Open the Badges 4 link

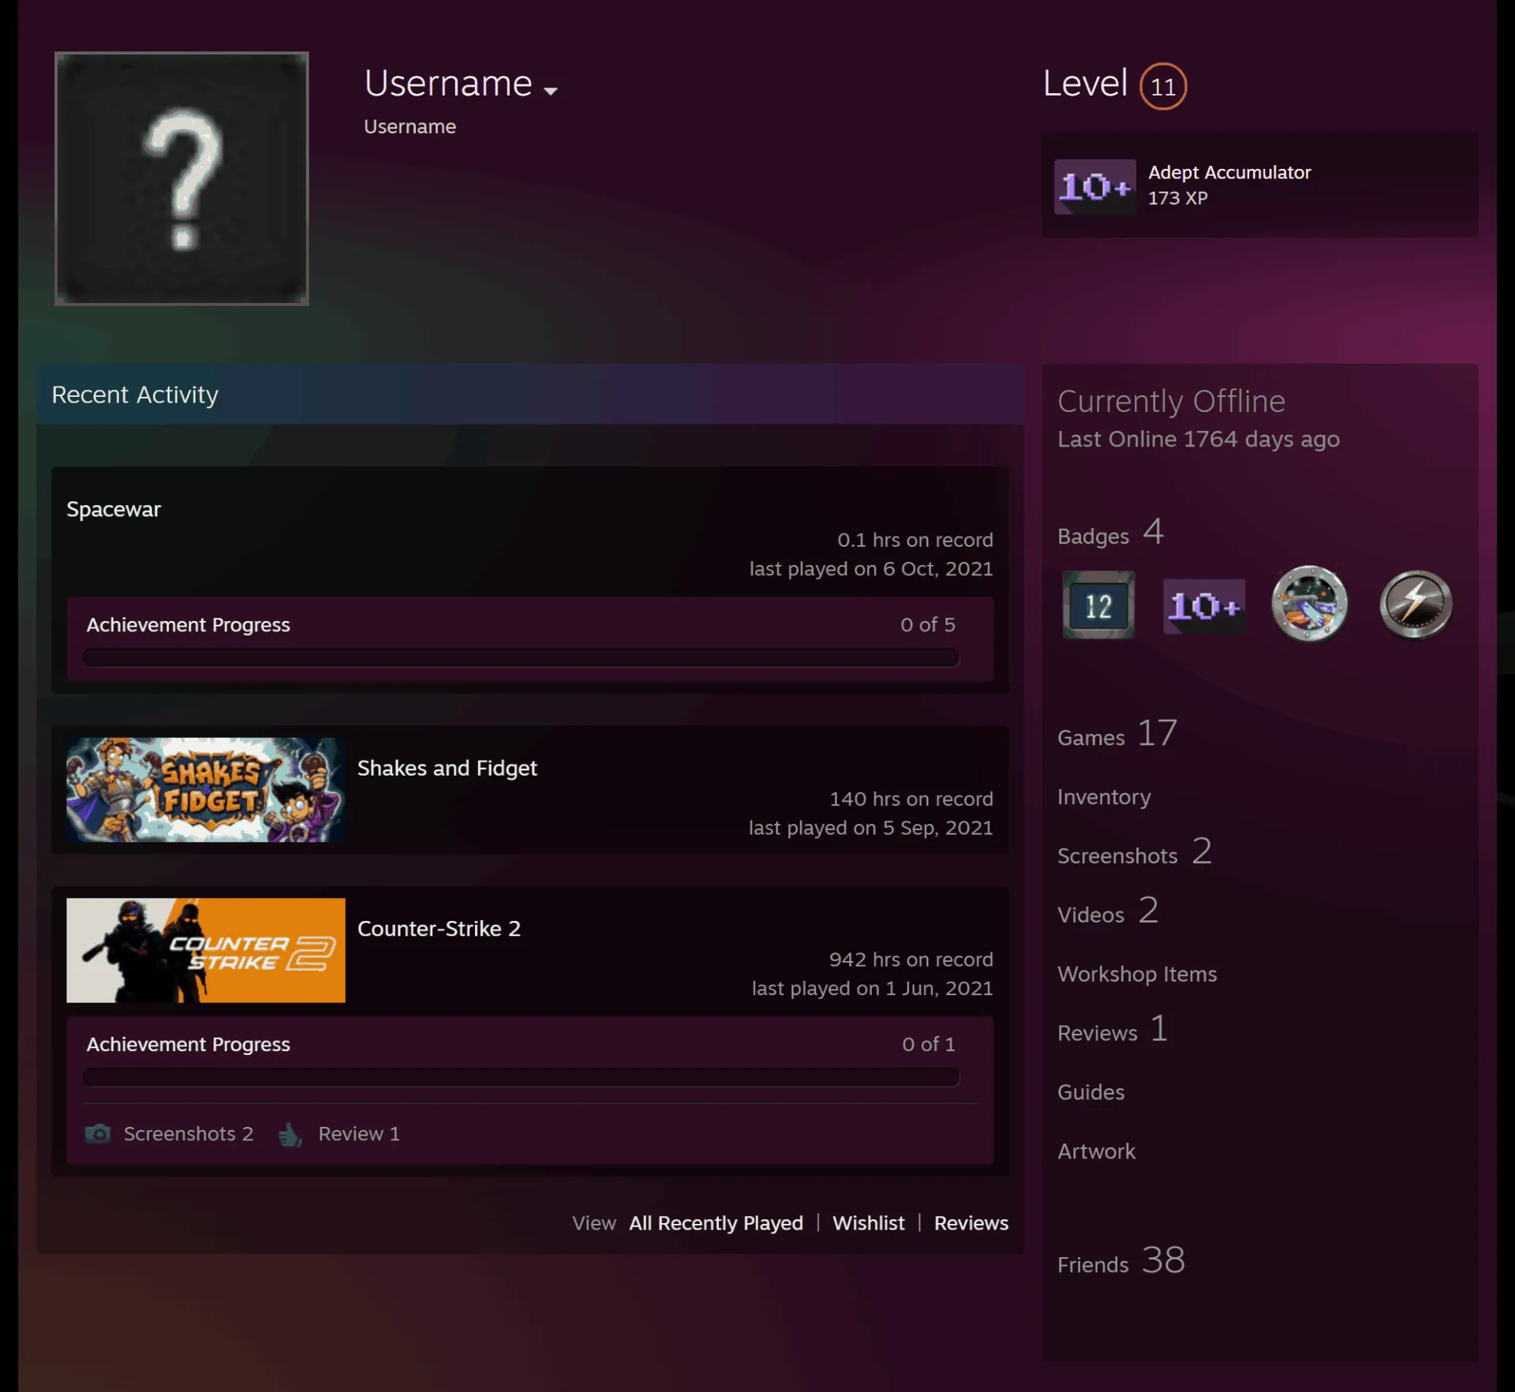(x=1110, y=533)
